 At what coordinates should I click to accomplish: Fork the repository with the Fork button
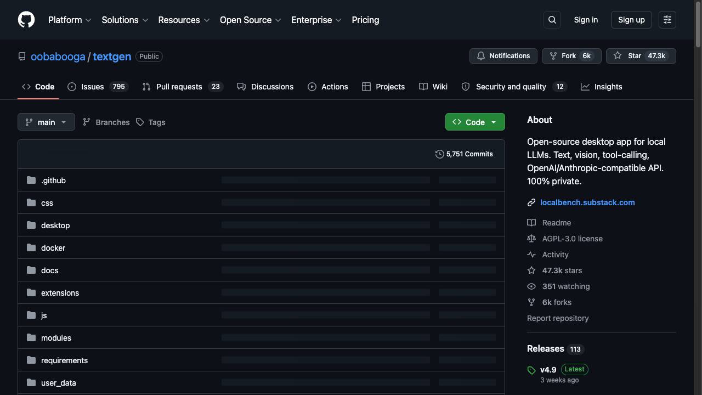(571, 56)
